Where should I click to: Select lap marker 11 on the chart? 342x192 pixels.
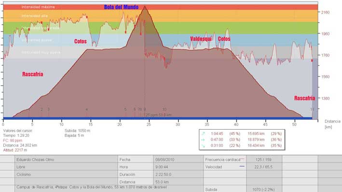[x=312, y=109]
